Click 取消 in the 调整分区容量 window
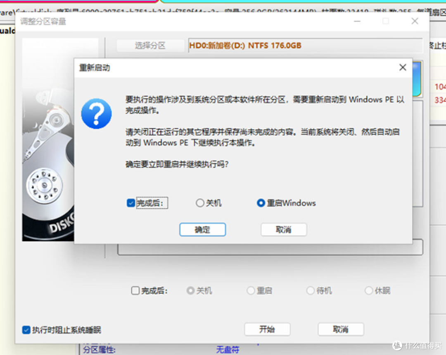 [x=341, y=329]
